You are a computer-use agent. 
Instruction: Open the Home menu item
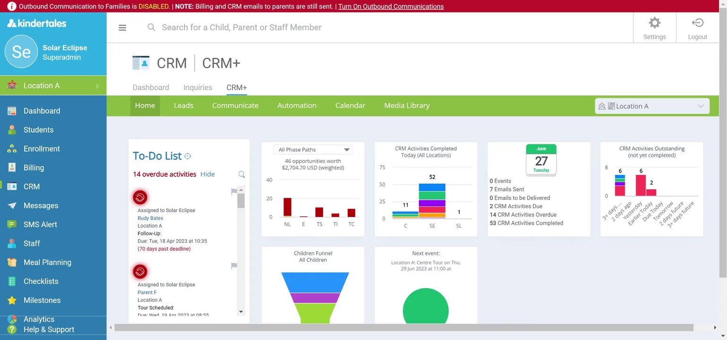(145, 106)
